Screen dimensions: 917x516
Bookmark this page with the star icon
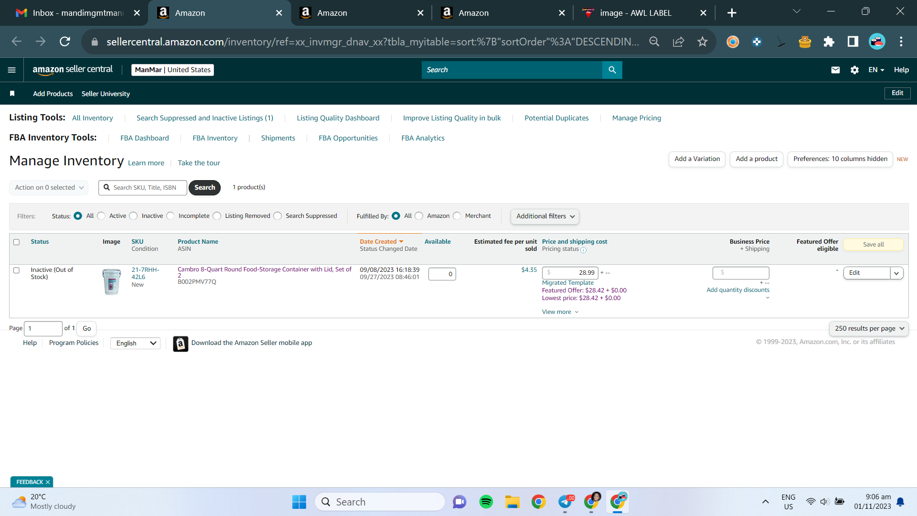coord(702,42)
